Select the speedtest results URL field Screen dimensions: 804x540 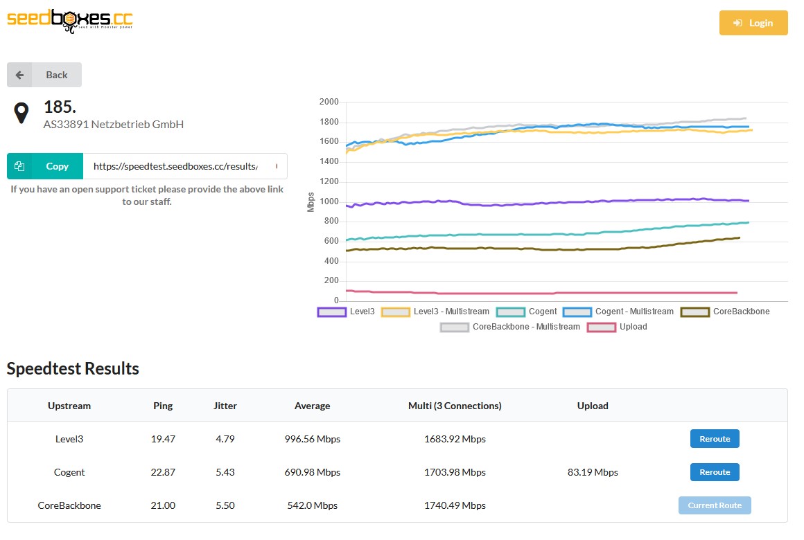[185, 166]
